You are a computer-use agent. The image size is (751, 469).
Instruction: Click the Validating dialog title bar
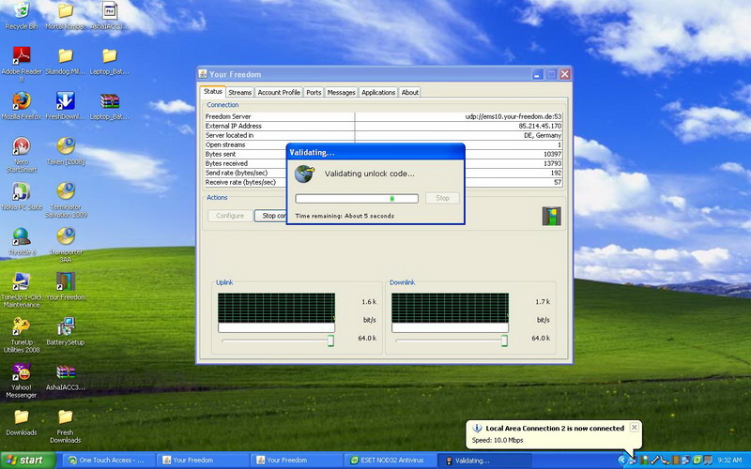[375, 152]
